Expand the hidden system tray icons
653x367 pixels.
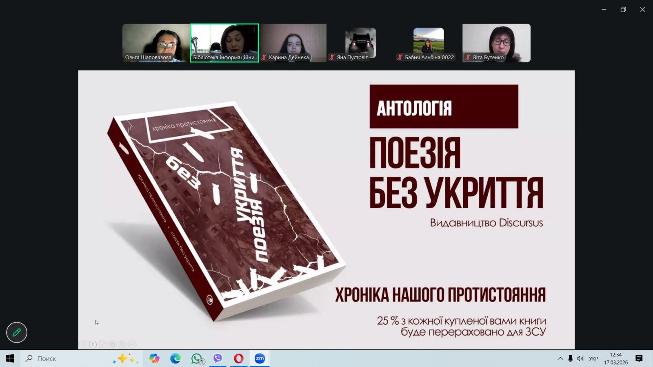click(x=560, y=358)
